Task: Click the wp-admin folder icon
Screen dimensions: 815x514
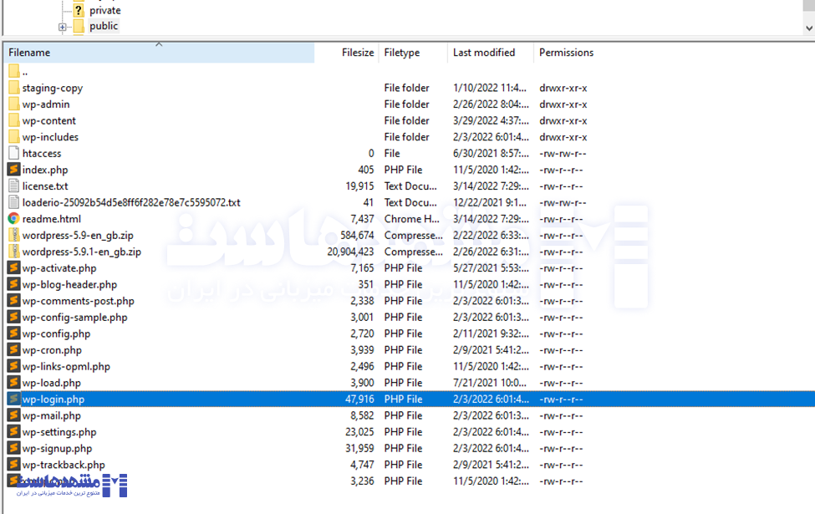Action: [13, 104]
